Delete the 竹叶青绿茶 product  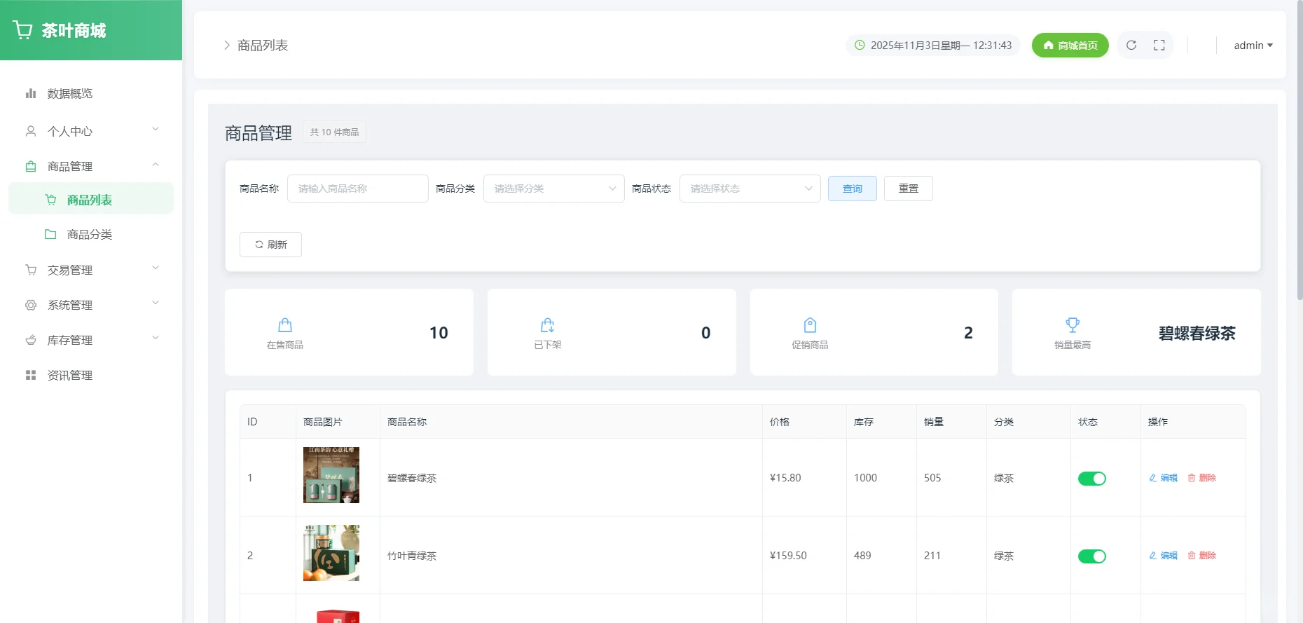click(1201, 556)
